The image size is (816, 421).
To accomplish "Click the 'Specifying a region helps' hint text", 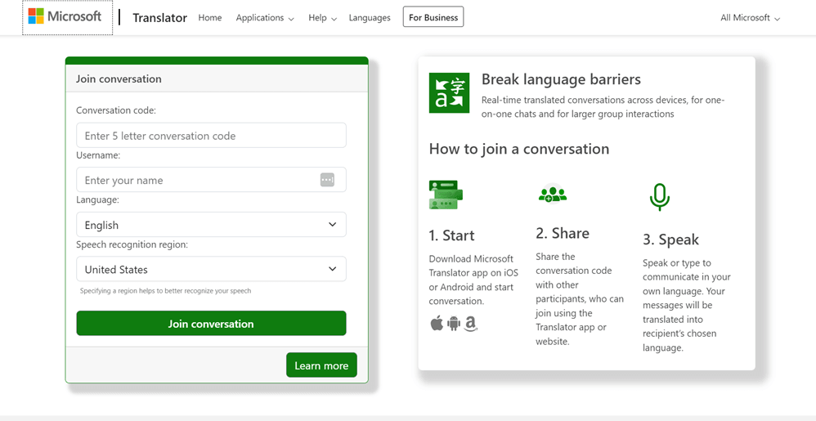I will pyautogui.click(x=165, y=291).
